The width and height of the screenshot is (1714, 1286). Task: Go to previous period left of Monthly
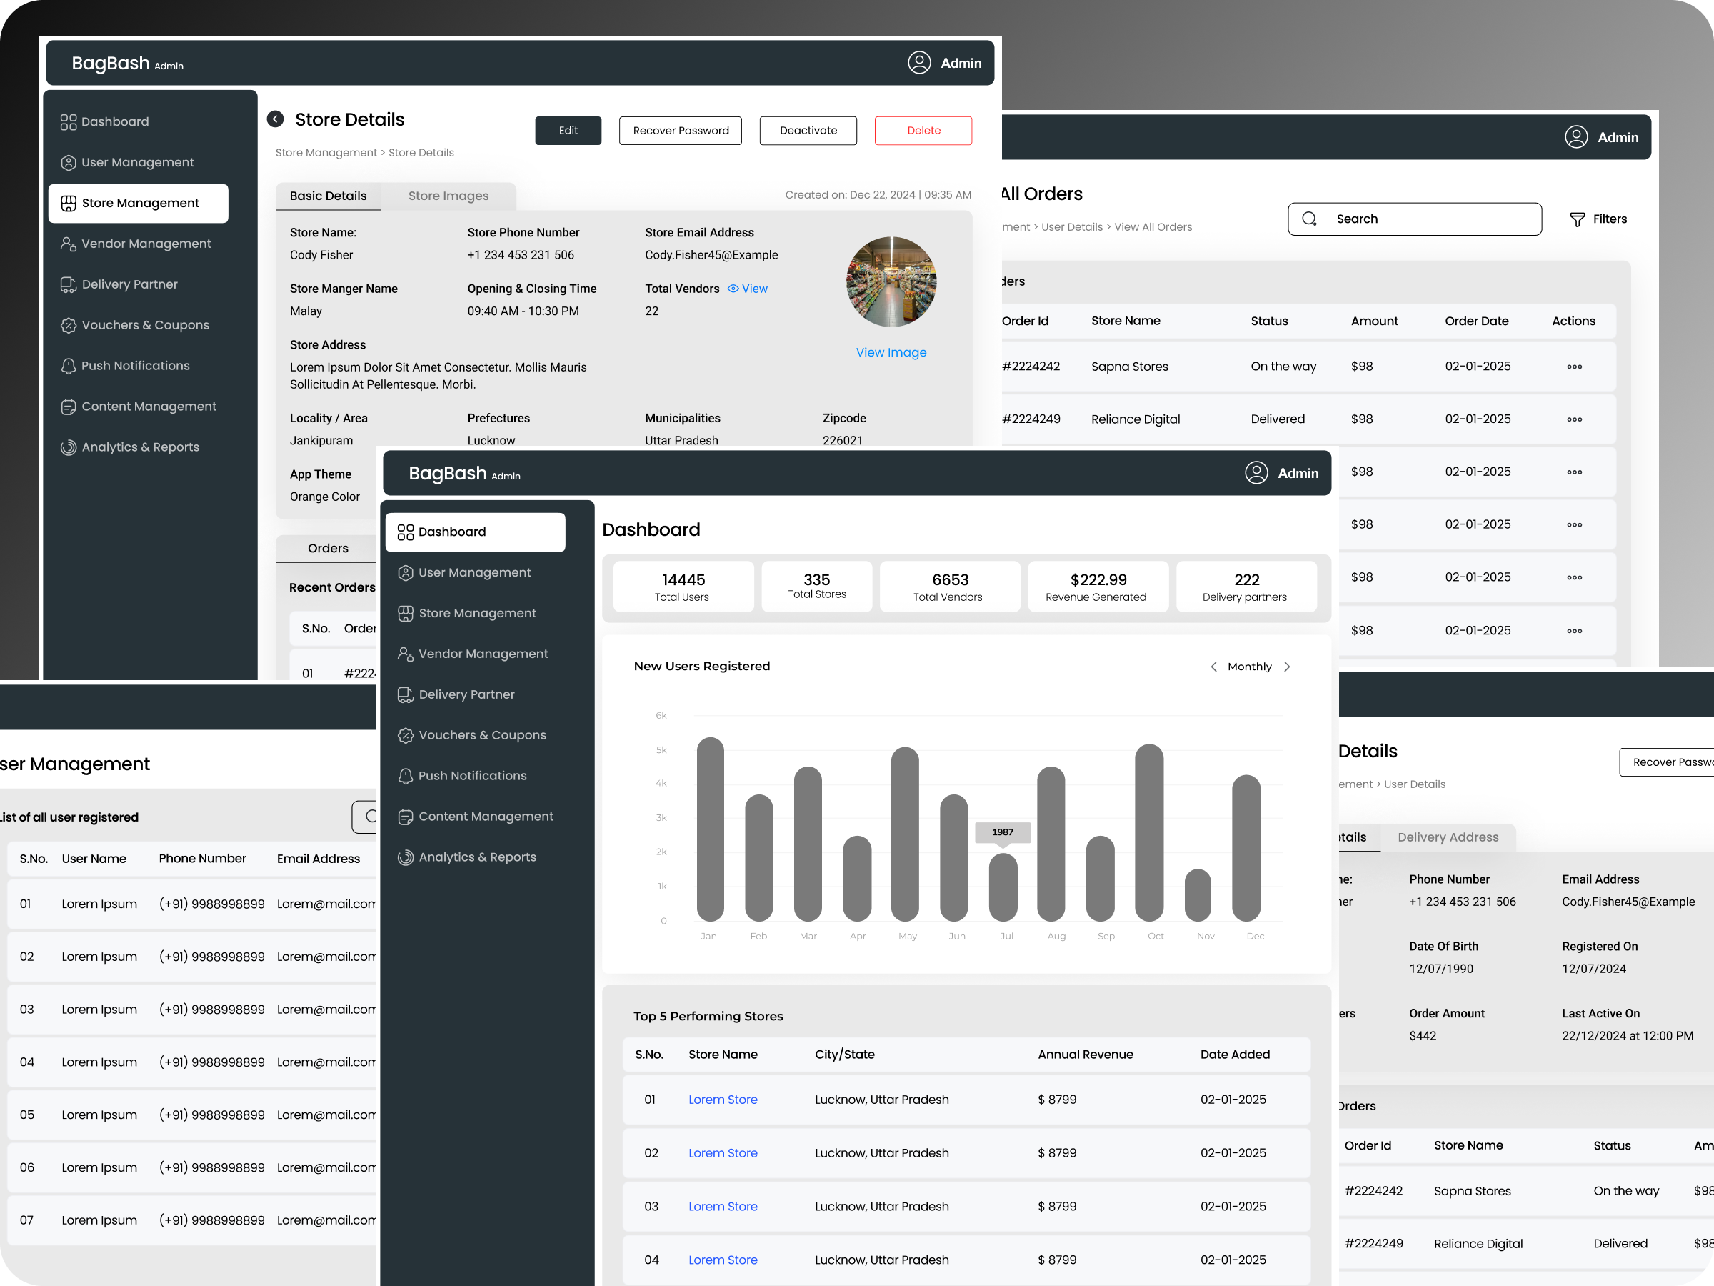[1213, 667]
